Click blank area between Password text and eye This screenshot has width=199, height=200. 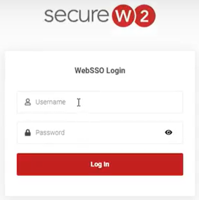pos(114,133)
